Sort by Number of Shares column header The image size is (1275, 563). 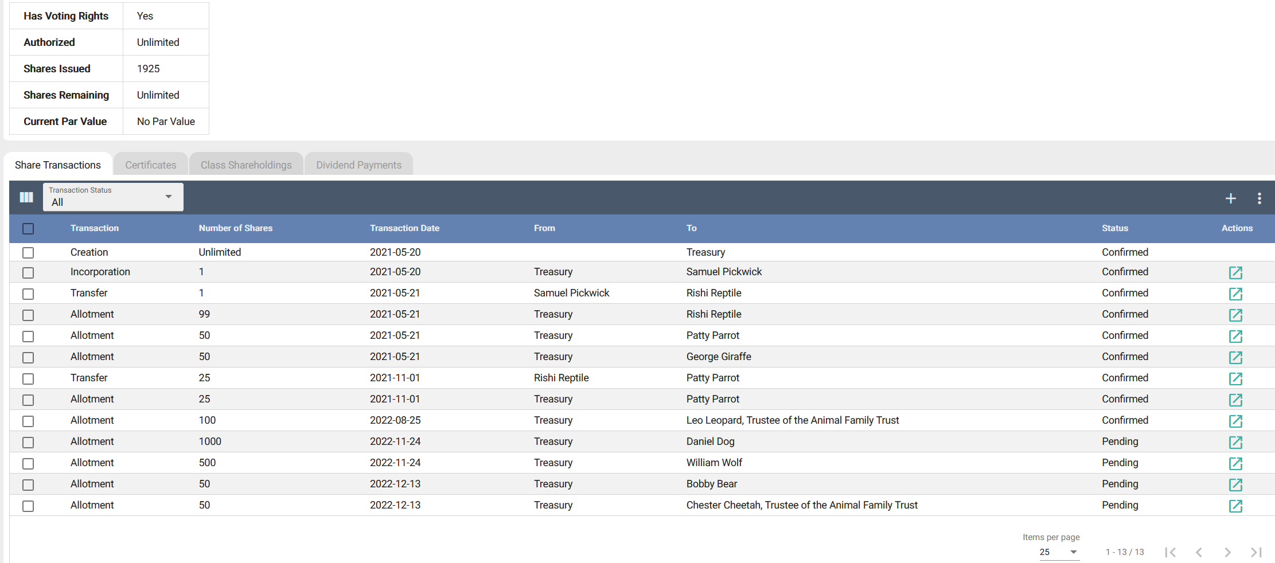[x=235, y=228]
